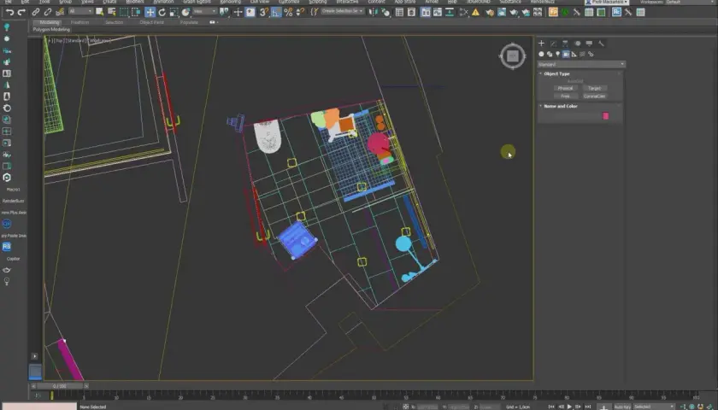Image resolution: width=718 pixels, height=410 pixels.
Task: Click the Select and Place tool
Action: pos(185,12)
